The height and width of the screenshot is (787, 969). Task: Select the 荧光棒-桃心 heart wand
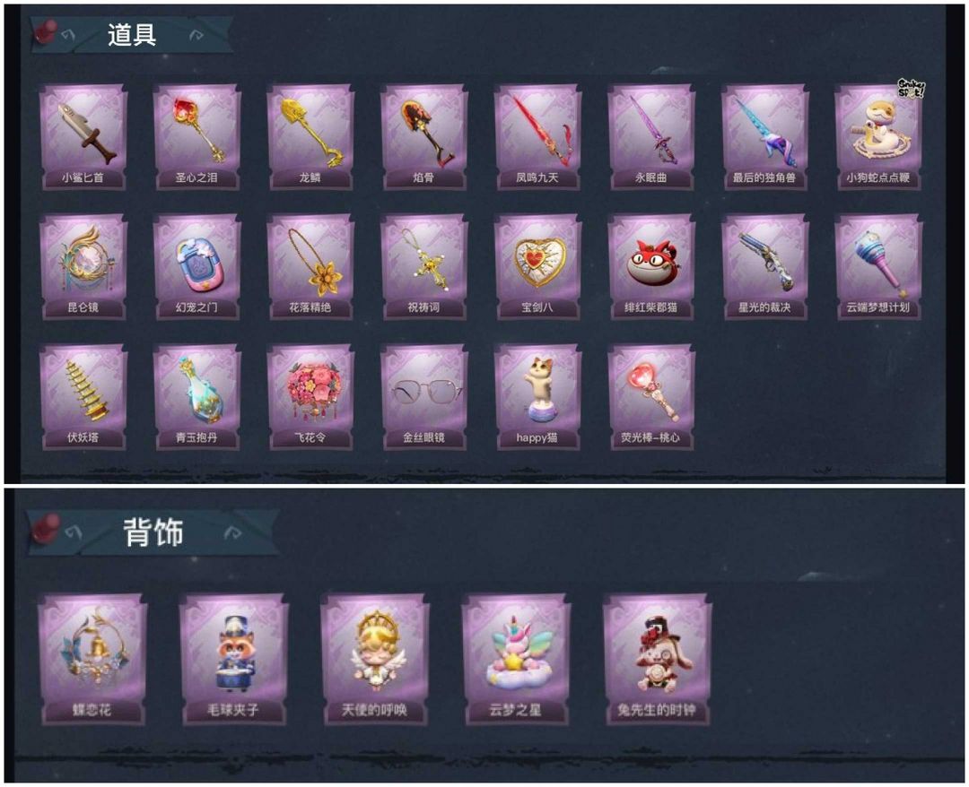click(650, 397)
